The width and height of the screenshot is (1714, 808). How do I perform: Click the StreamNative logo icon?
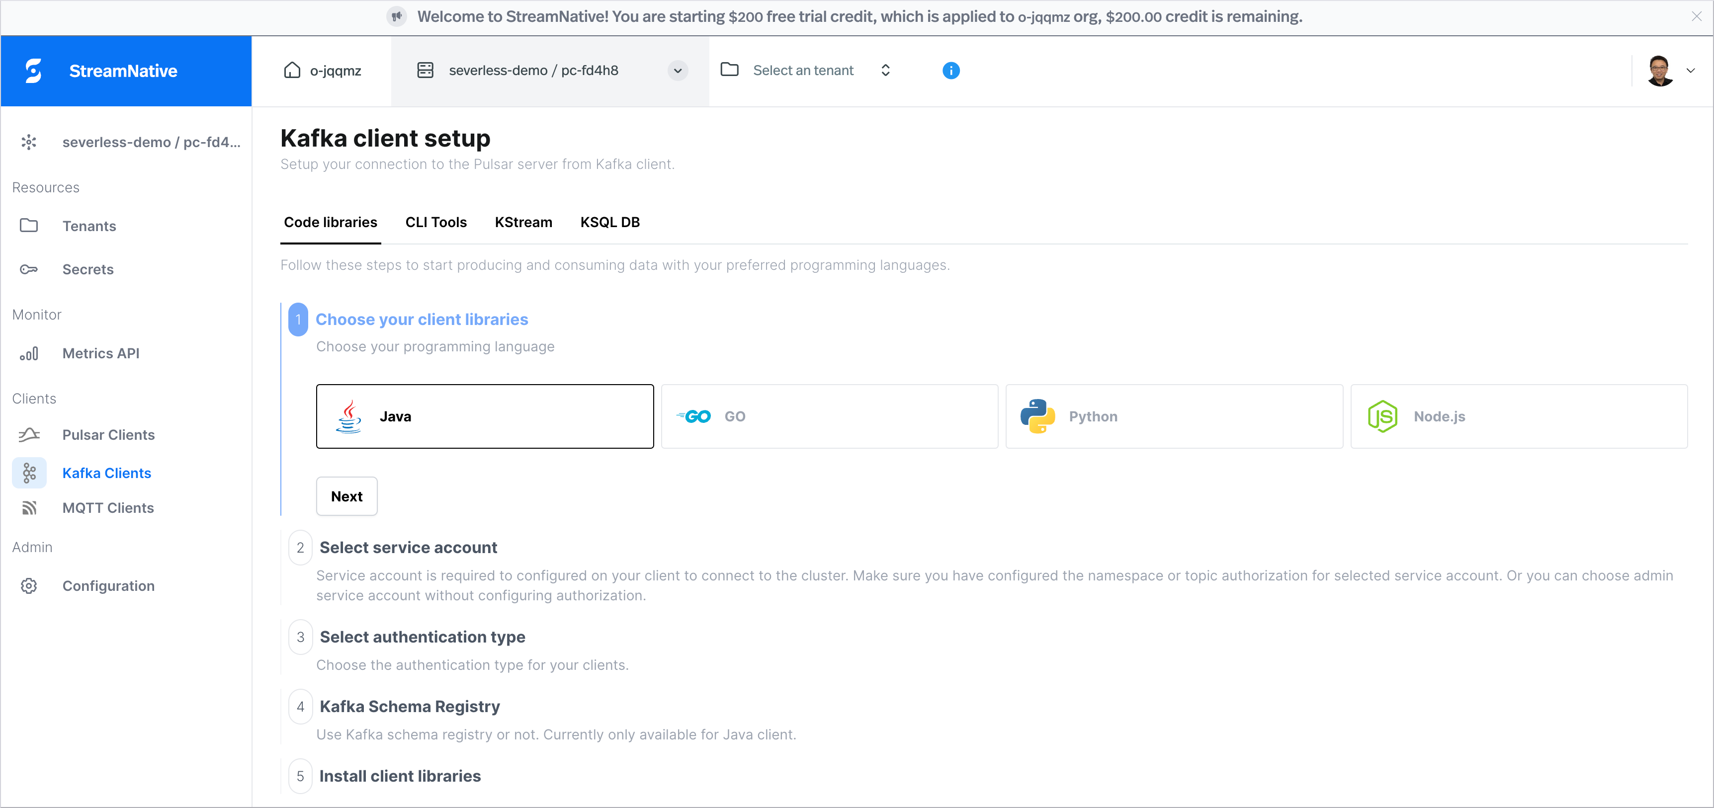tap(33, 71)
